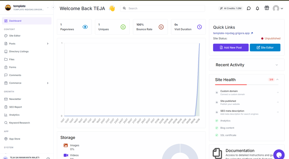Open template-nqvdag.grigora.app link
The width and height of the screenshot is (289, 159).
point(231,33)
